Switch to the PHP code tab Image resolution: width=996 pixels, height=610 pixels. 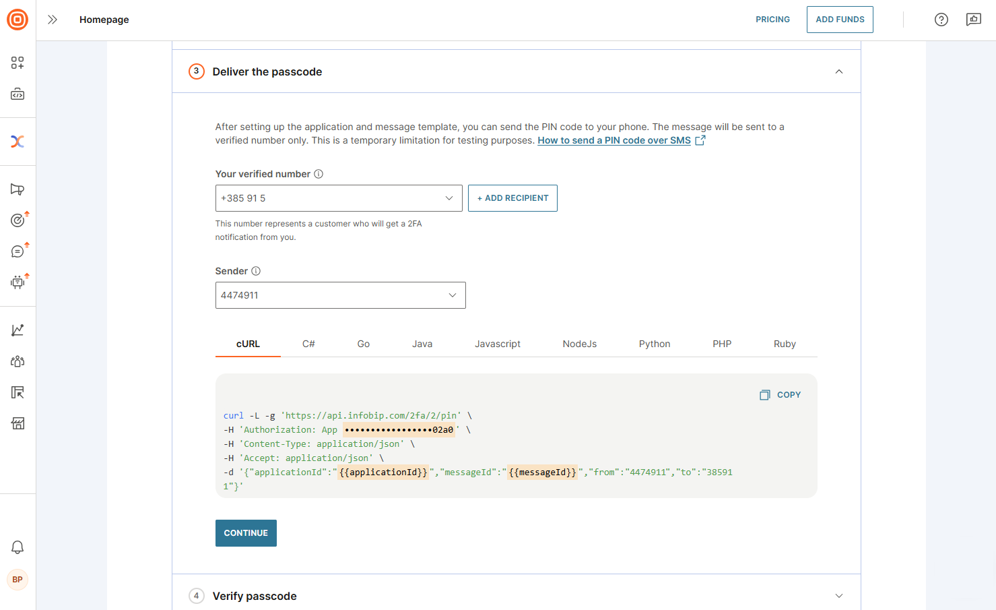722,344
